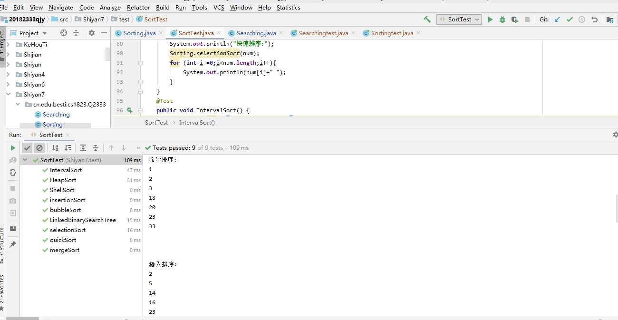The image size is (618, 320).
Task: Close the SortTest run tab
Action: pyautogui.click(x=67, y=135)
